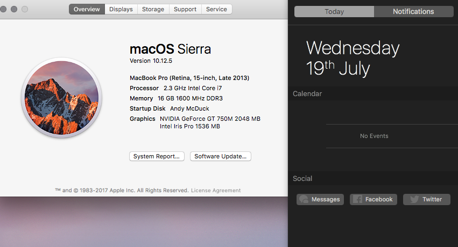Switch Notification Center to the Today tab
Screen dimensions: 458x247
(x=334, y=12)
